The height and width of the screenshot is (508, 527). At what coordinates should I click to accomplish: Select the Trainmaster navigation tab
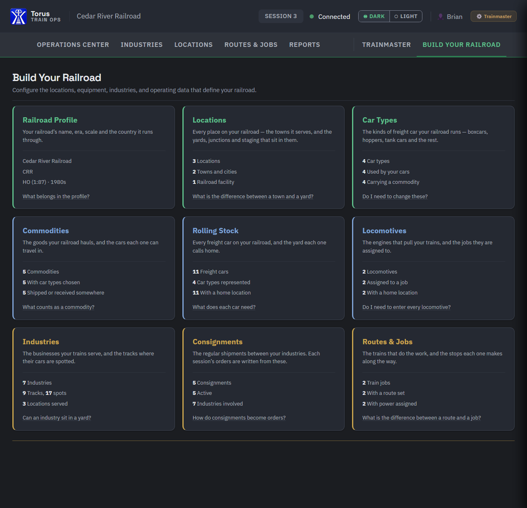click(x=387, y=45)
